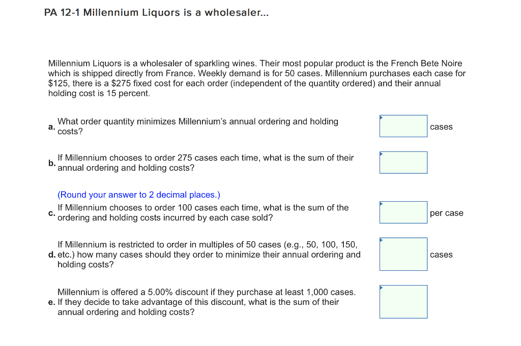The width and height of the screenshot is (521, 346).
Task: Click the 'cases' label beside answer a
Action: pyautogui.click(x=441, y=127)
